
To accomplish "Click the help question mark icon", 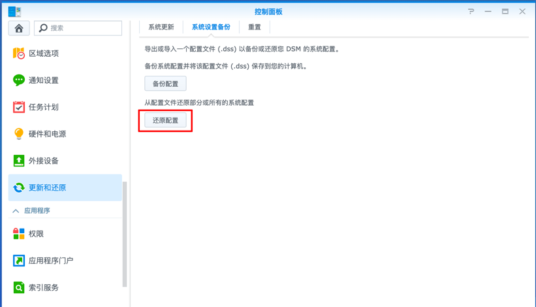I will point(471,11).
